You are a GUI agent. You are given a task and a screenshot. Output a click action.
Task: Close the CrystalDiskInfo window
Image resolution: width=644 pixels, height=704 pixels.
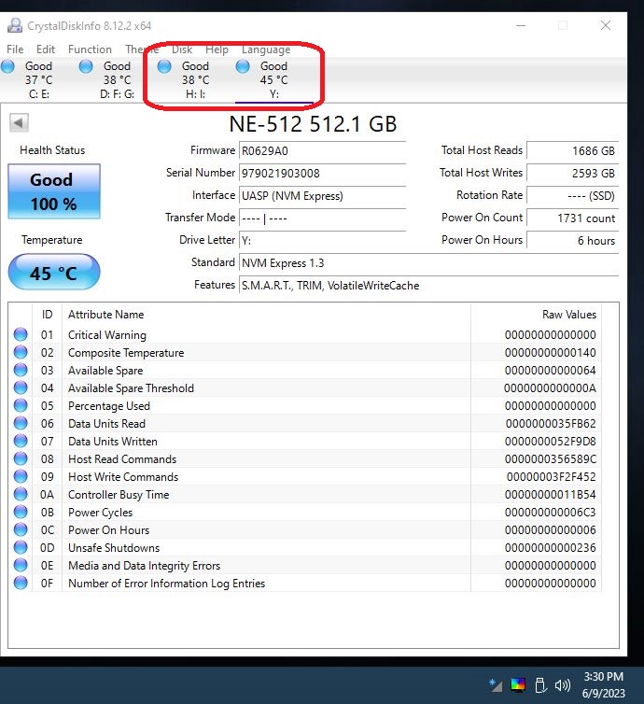coord(606,25)
